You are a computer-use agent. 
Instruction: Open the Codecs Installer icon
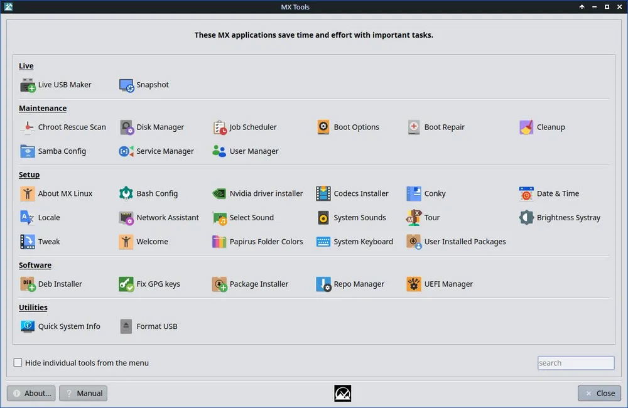(x=323, y=194)
